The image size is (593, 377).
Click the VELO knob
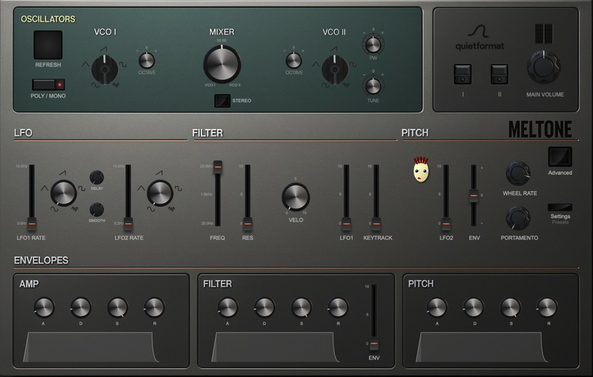[296, 197]
